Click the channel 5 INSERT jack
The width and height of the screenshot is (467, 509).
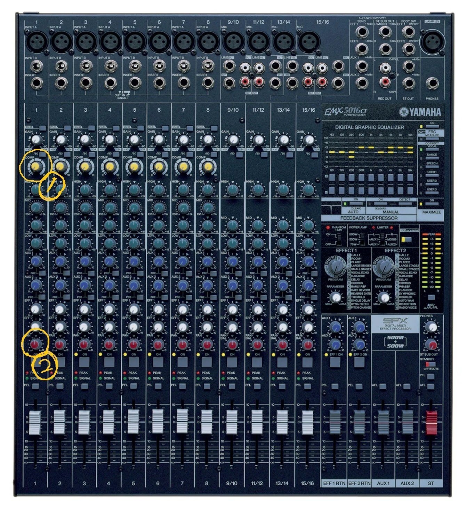click(x=135, y=83)
